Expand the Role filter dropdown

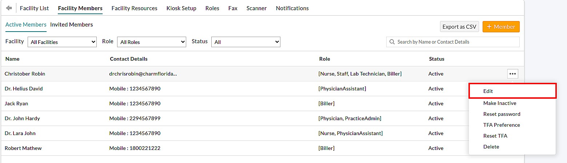pos(152,42)
